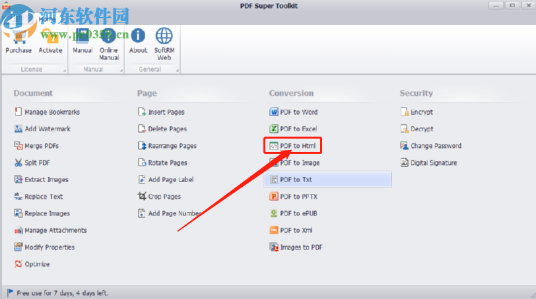Select the PDF to Txt conversion

click(327, 180)
